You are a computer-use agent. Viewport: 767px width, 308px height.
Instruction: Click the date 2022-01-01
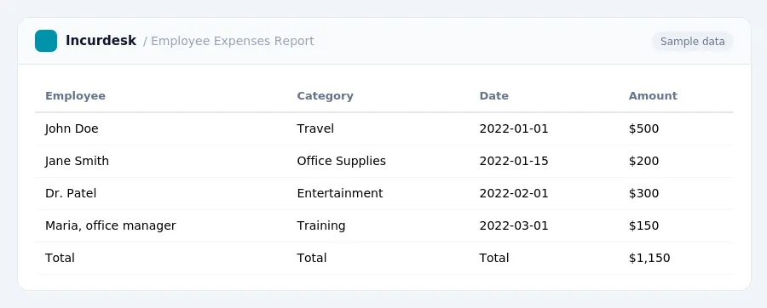[x=514, y=128]
